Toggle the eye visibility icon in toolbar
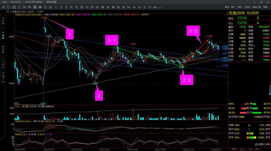This screenshot has height=151, width=271. 124,7
